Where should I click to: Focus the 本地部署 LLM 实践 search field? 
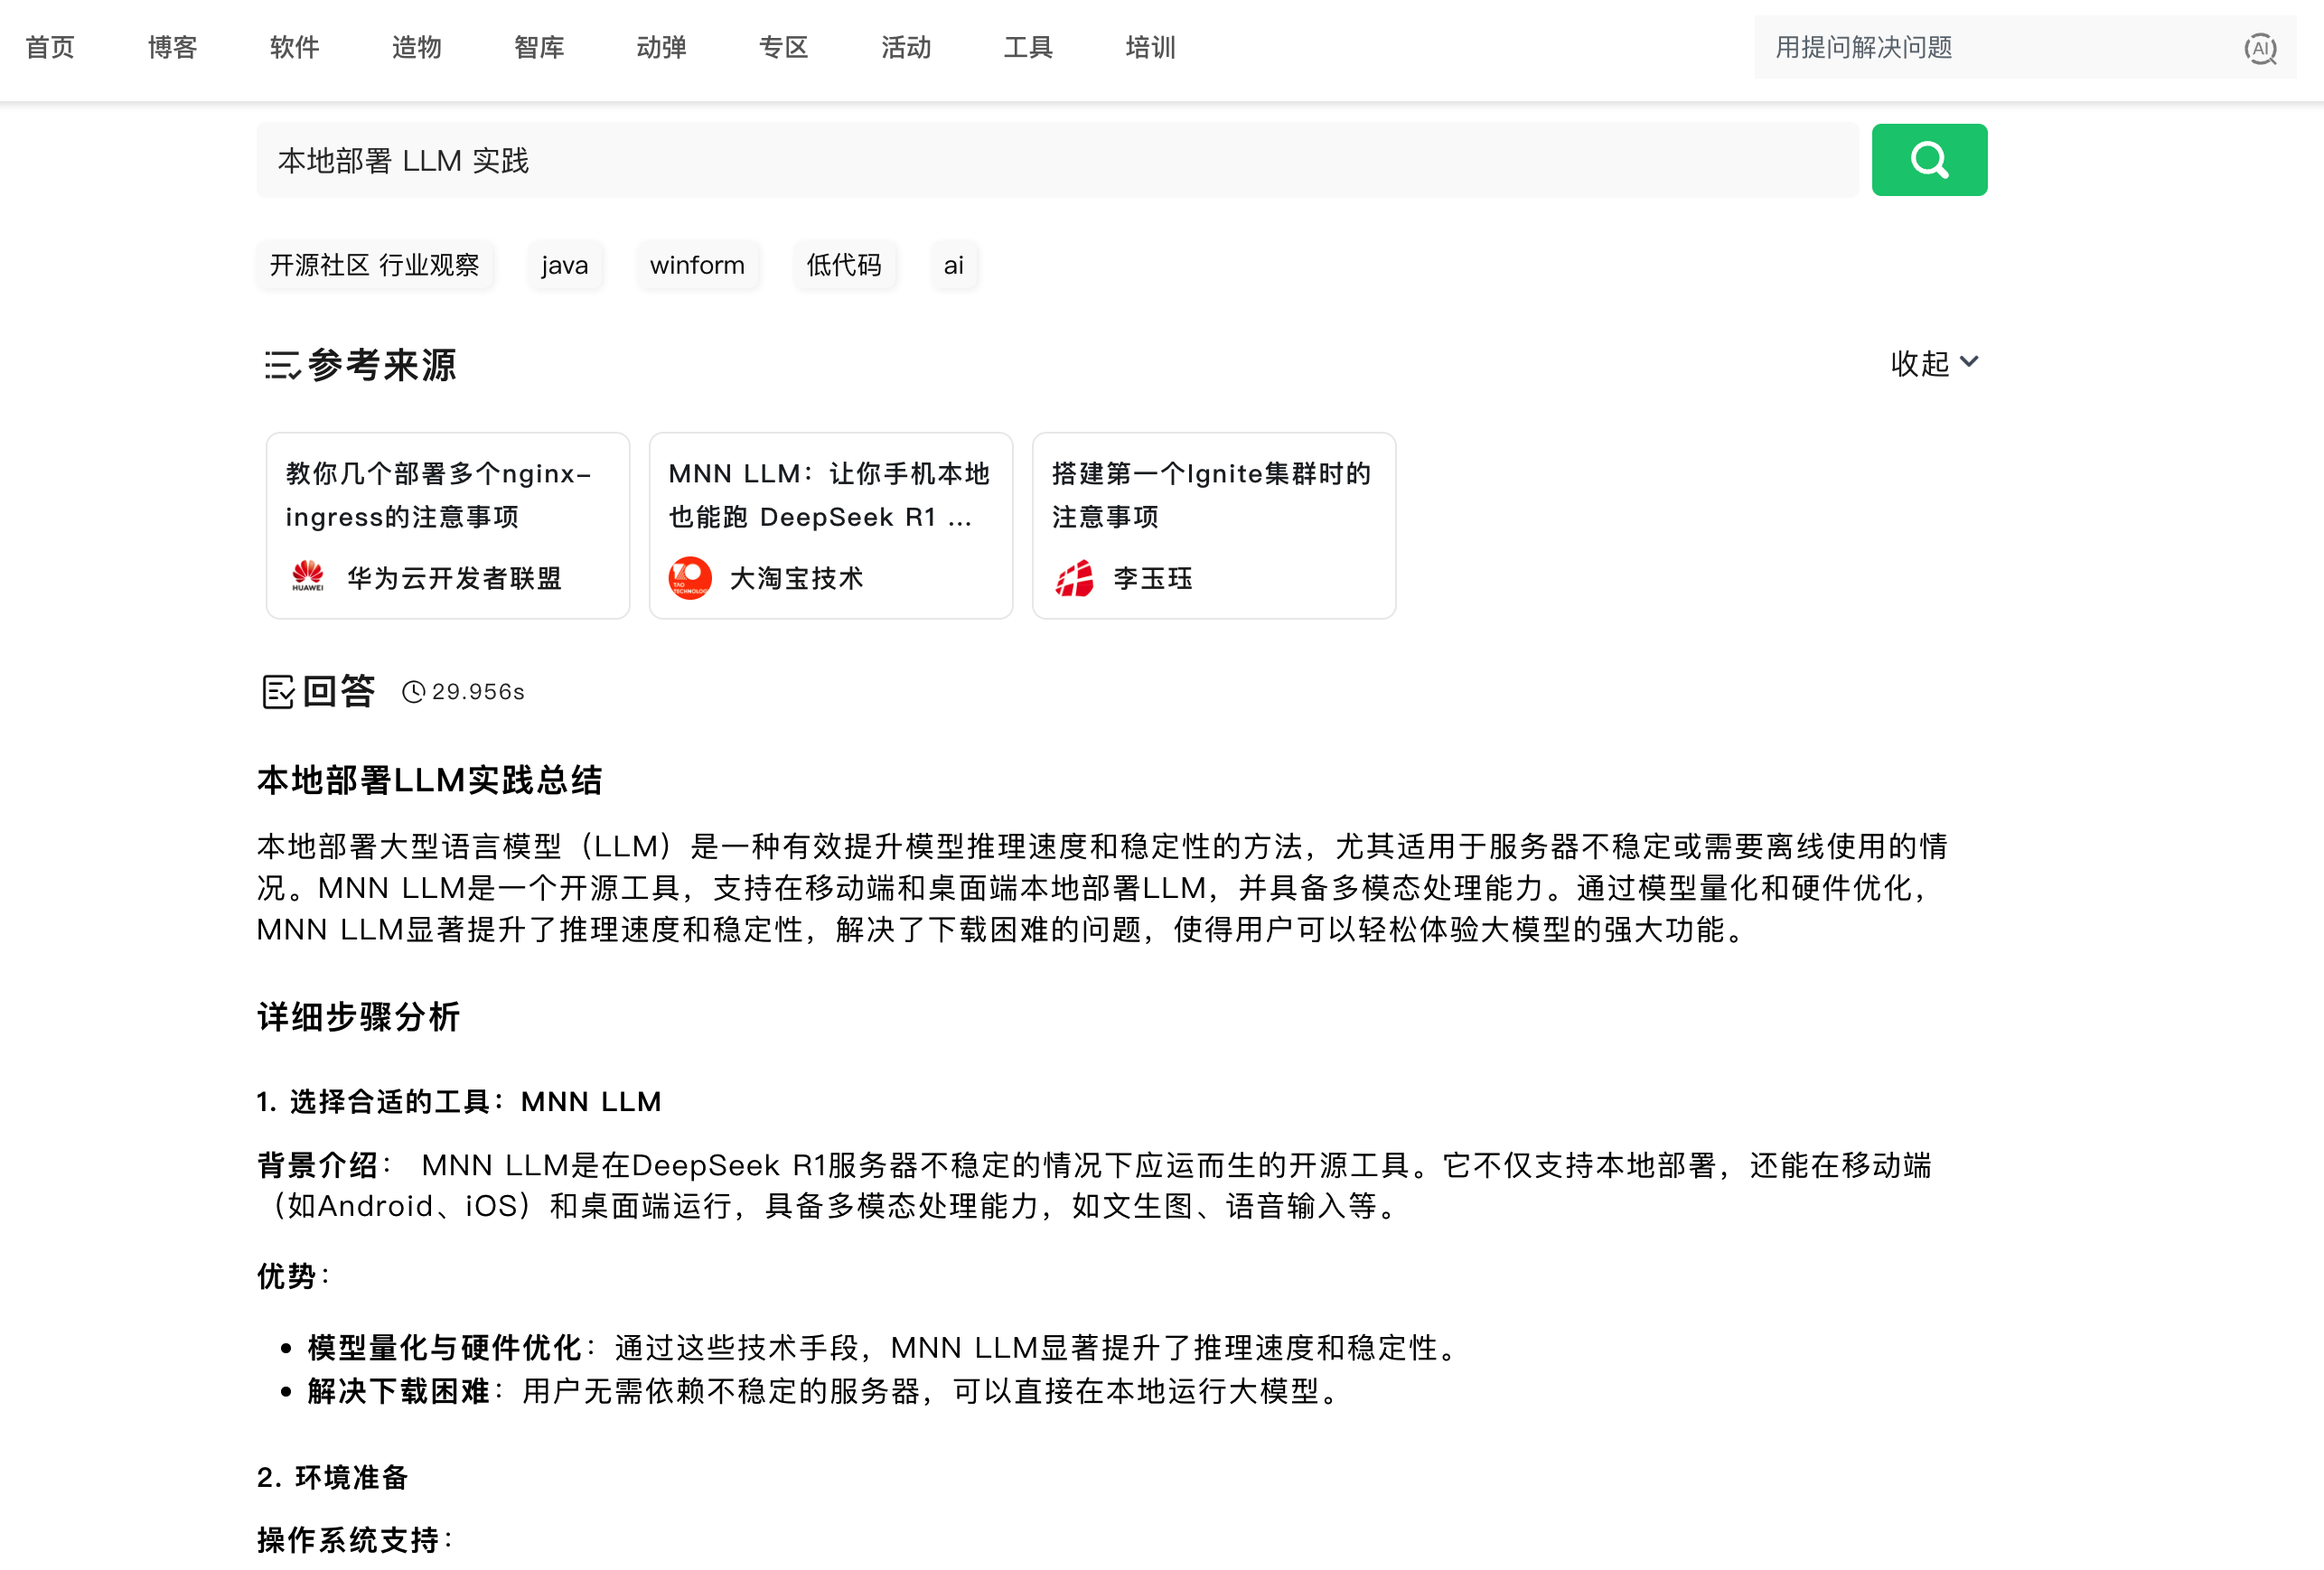[1056, 160]
